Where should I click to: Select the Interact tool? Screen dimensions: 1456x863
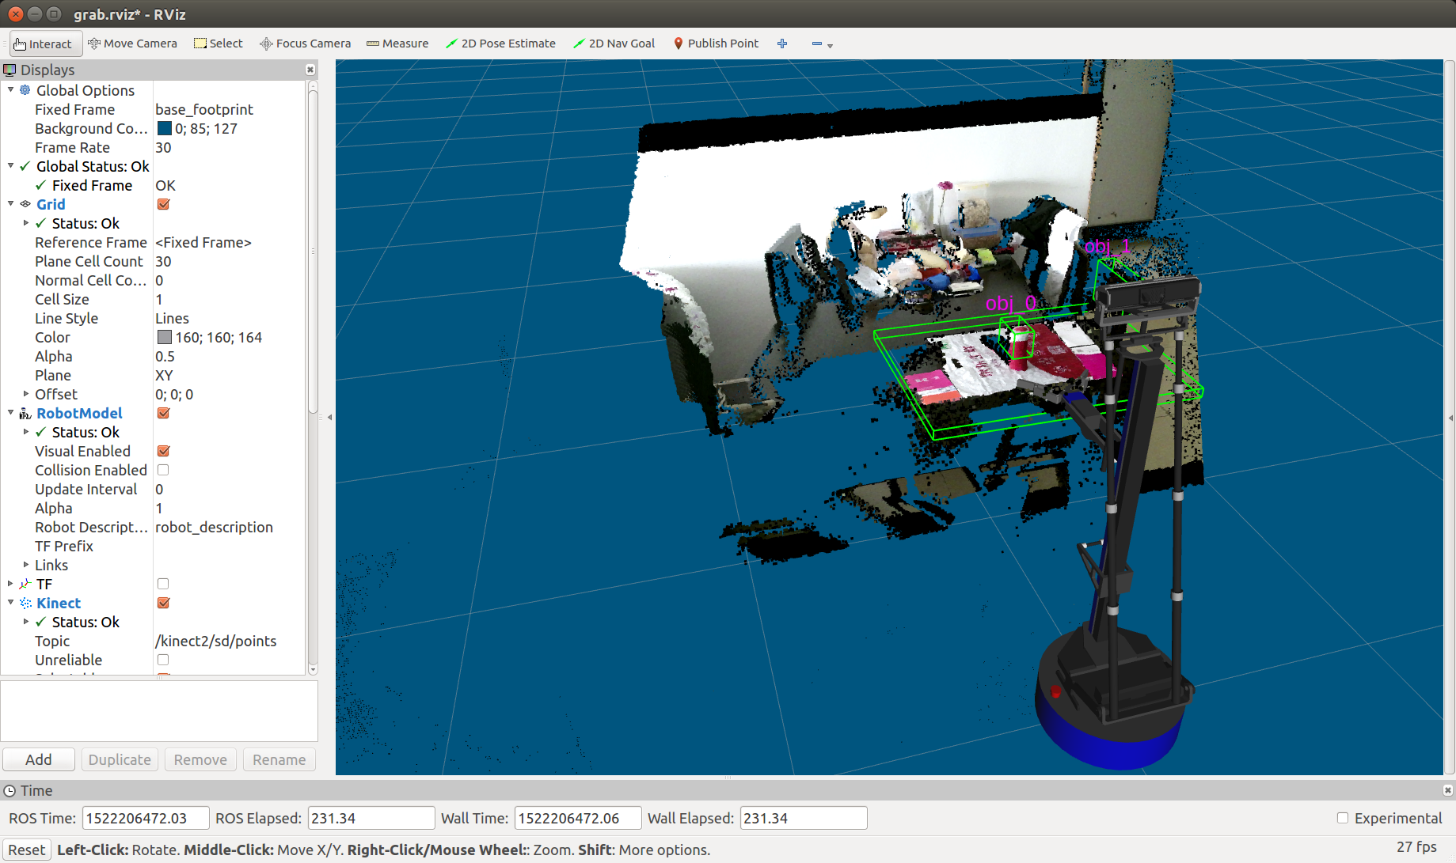point(45,44)
